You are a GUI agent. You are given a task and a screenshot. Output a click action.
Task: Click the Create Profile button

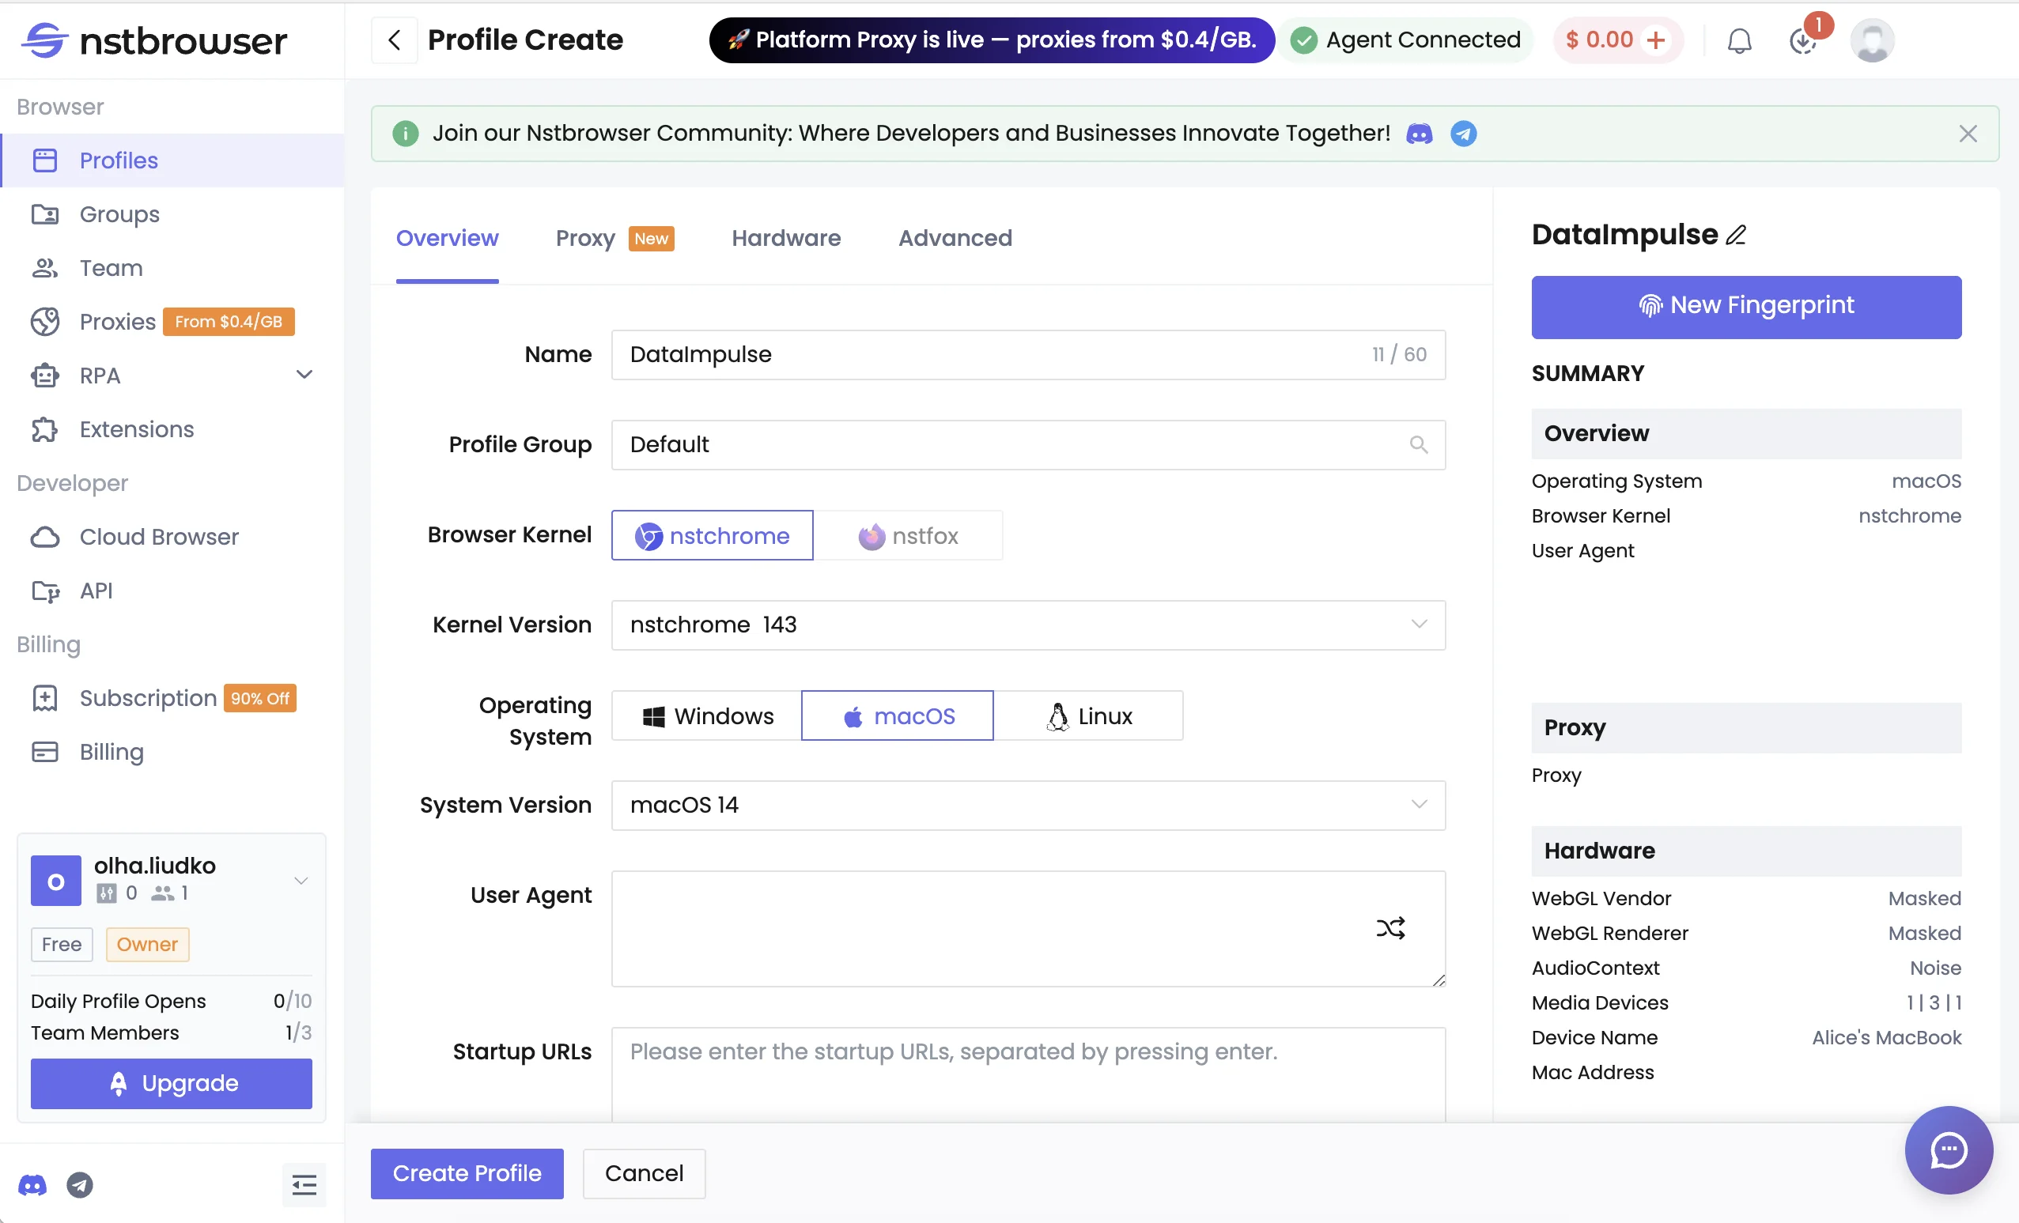click(x=467, y=1172)
